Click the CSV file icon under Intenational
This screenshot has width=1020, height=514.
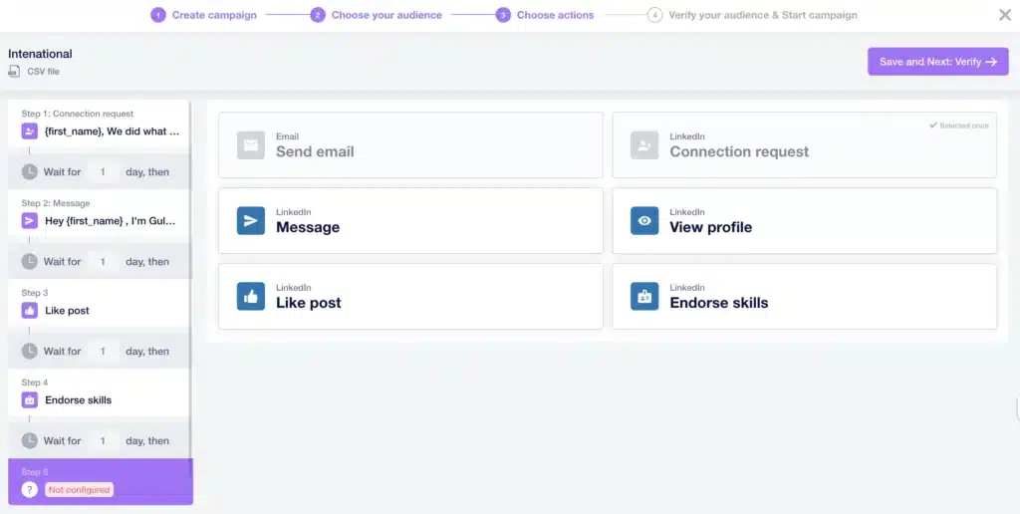14,72
